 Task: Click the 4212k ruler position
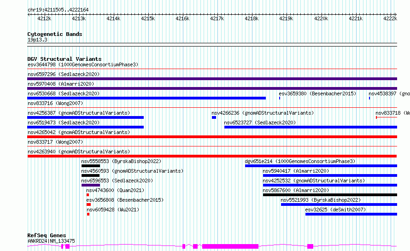pyautogui.click(x=44, y=18)
